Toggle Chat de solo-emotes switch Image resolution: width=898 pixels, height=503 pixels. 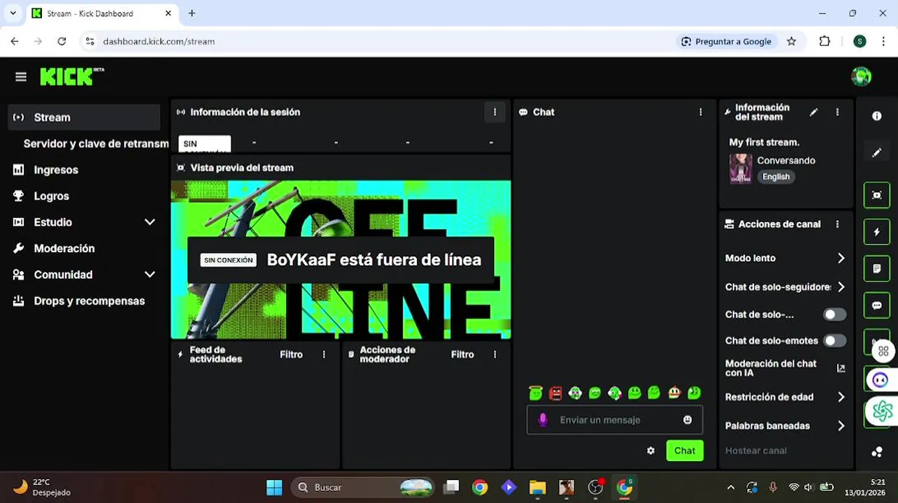834,341
